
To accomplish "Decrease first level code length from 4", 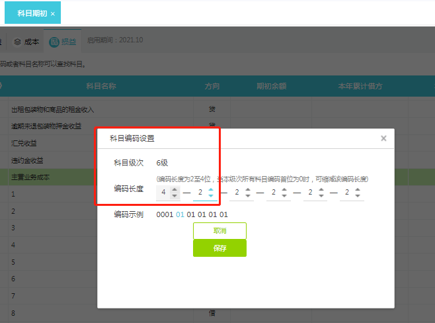I will 175,195.
